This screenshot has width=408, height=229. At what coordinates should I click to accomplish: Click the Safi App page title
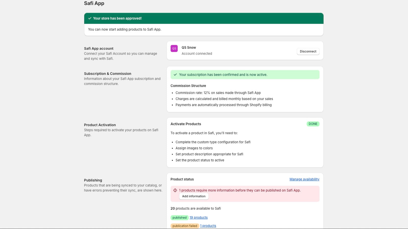coord(94,3)
